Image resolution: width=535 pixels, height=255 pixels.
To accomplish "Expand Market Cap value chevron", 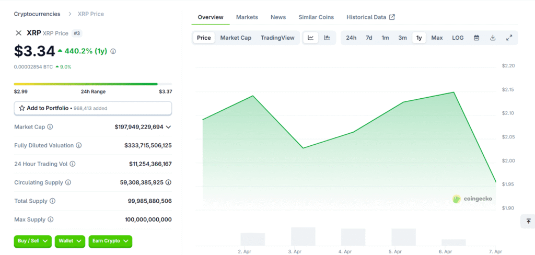I will [x=168, y=127].
